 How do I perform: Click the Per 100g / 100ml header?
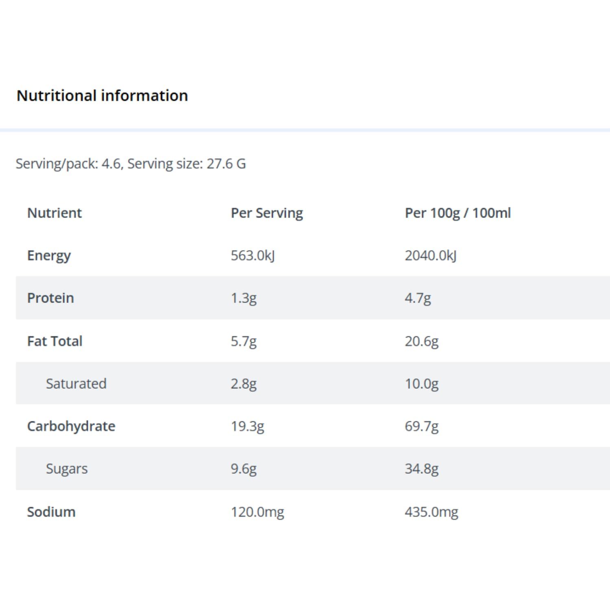tap(457, 213)
